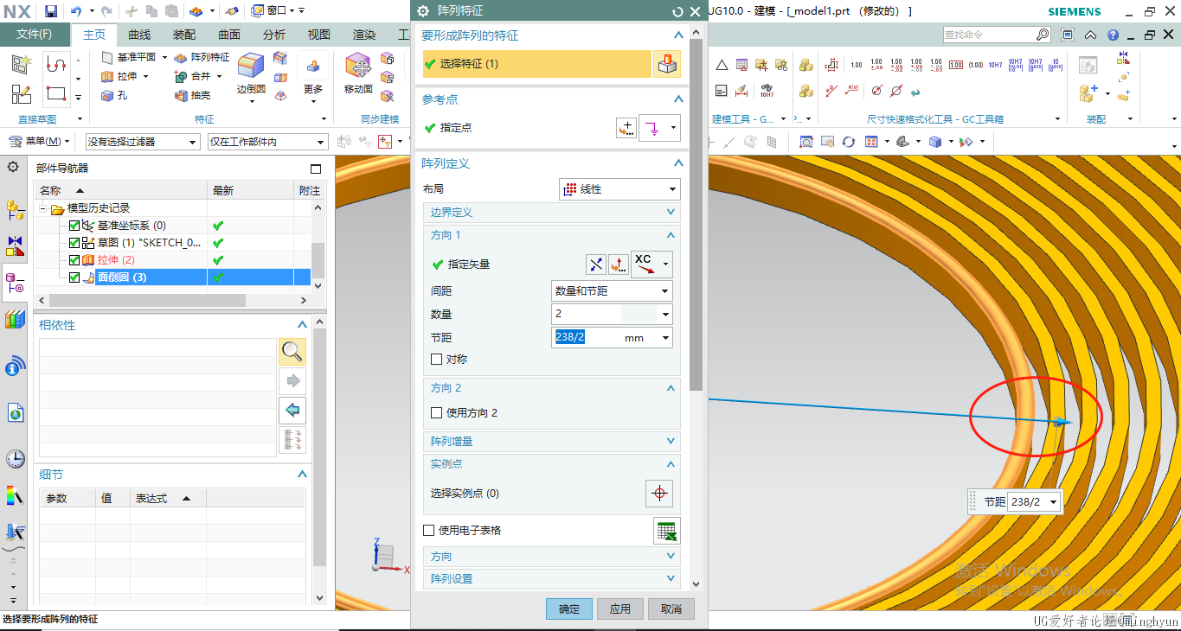
Task: Open the 仅在工作部件内 scope dropdown
Action: click(x=267, y=142)
